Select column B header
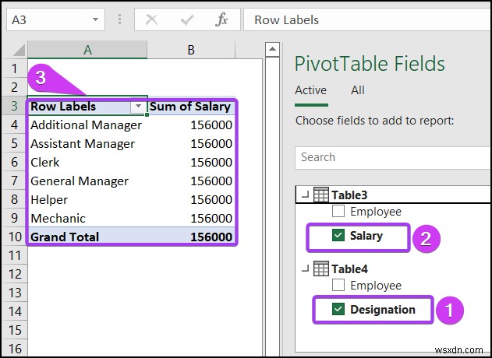Viewport: 492px width, 358px height. click(x=190, y=50)
